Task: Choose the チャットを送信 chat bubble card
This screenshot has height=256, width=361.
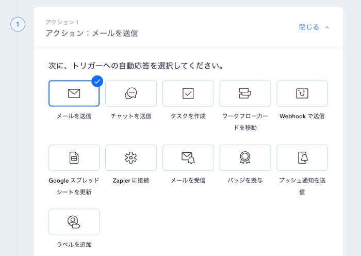Action: click(131, 93)
